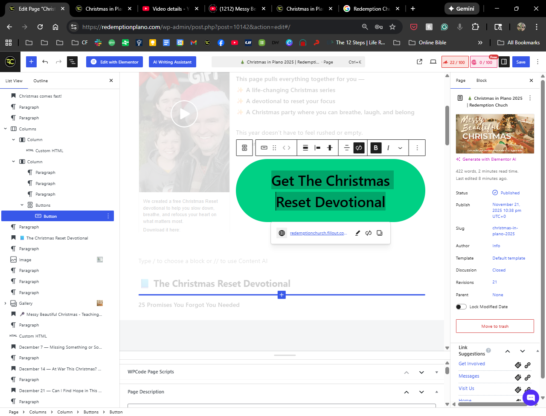The width and height of the screenshot is (546, 416).
Task: Click Edit with Elementor button
Action: tap(115, 62)
